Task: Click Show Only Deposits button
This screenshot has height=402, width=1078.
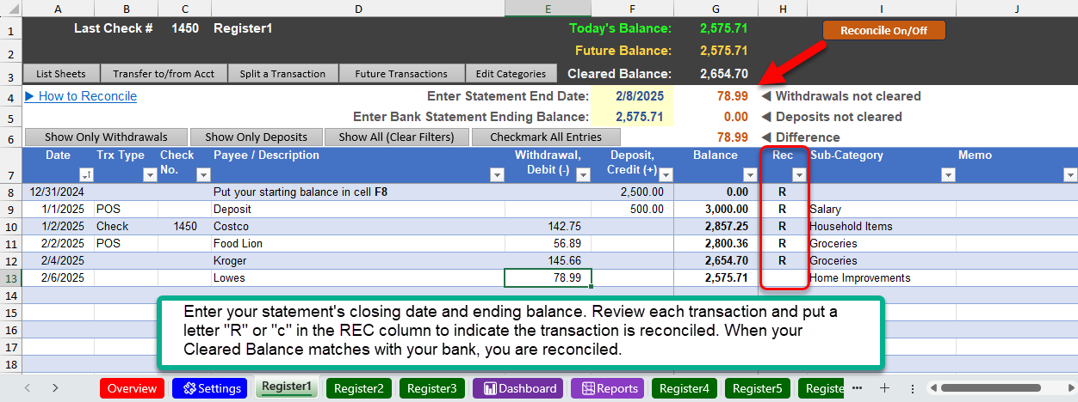Action: click(256, 137)
